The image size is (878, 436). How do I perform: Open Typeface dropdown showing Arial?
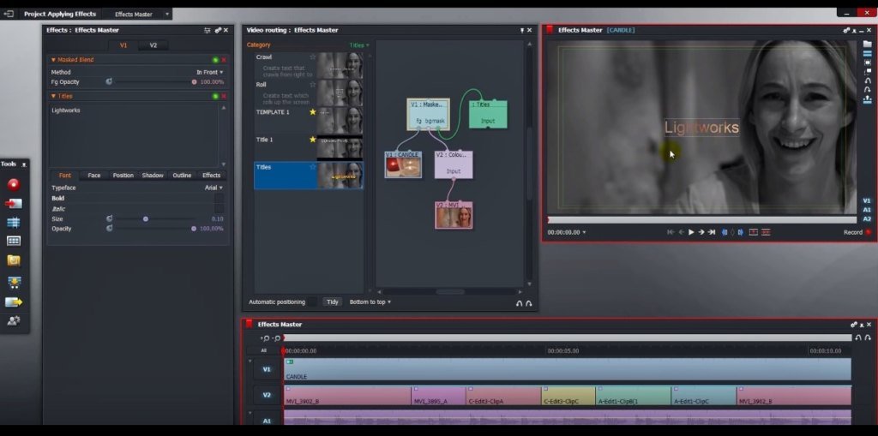pos(213,188)
